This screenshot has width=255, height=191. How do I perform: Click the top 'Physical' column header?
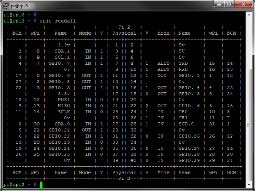pyautogui.click(x=124, y=33)
